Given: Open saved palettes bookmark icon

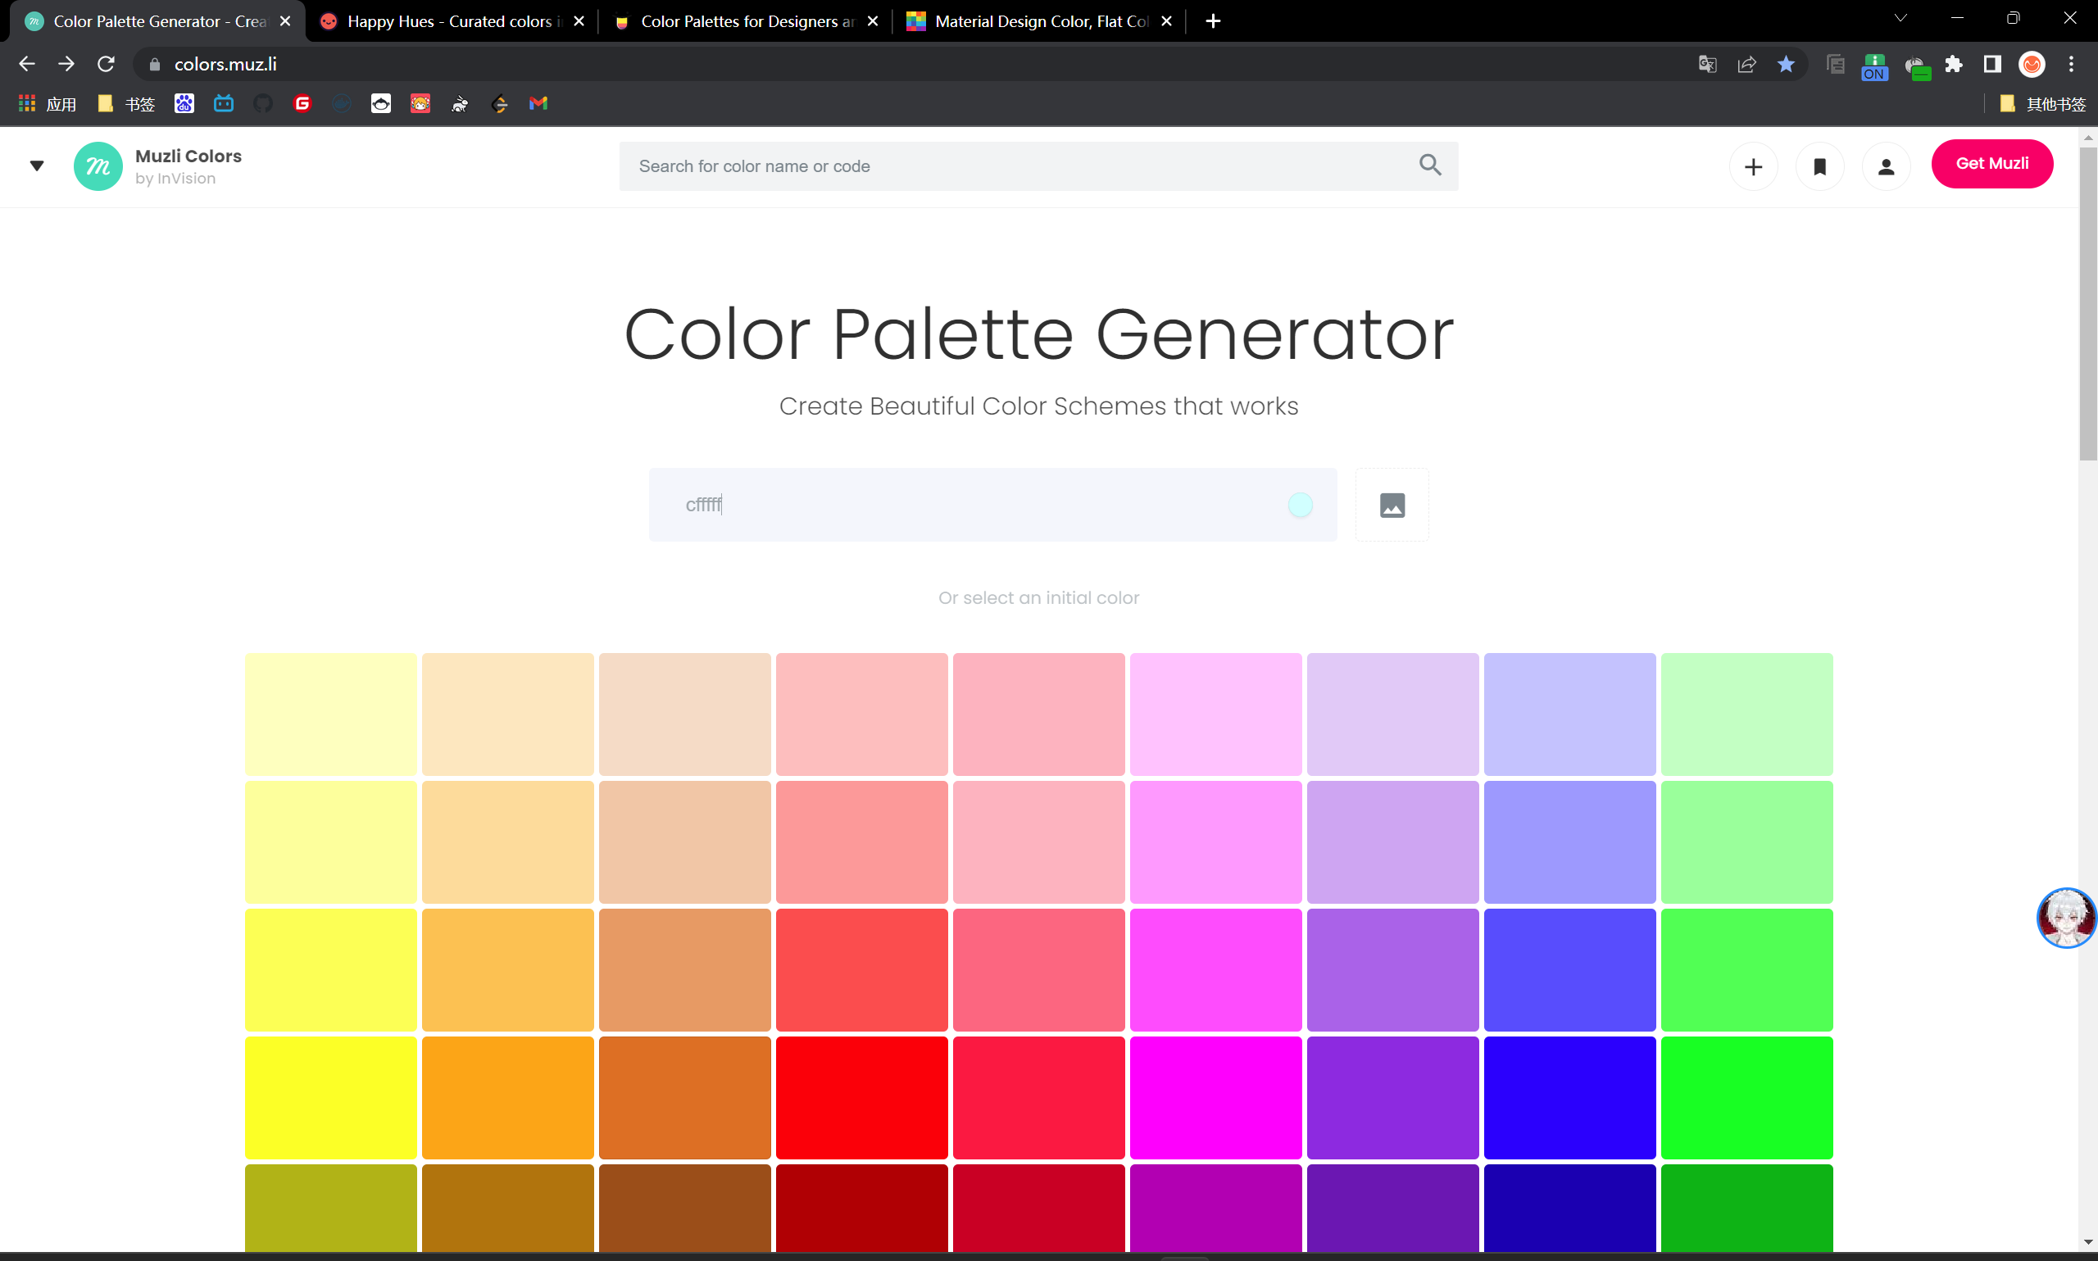Looking at the screenshot, I should click(1819, 166).
